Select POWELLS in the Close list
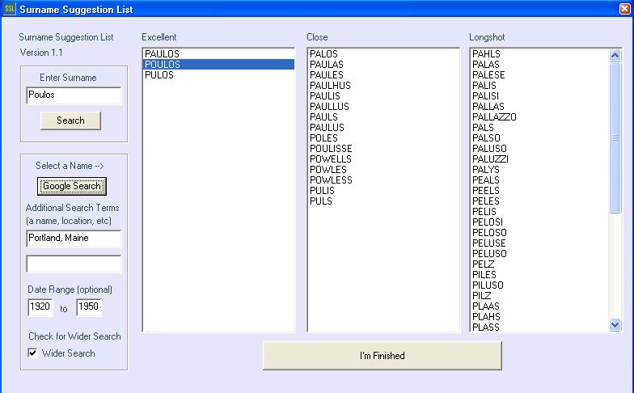 coord(330,159)
